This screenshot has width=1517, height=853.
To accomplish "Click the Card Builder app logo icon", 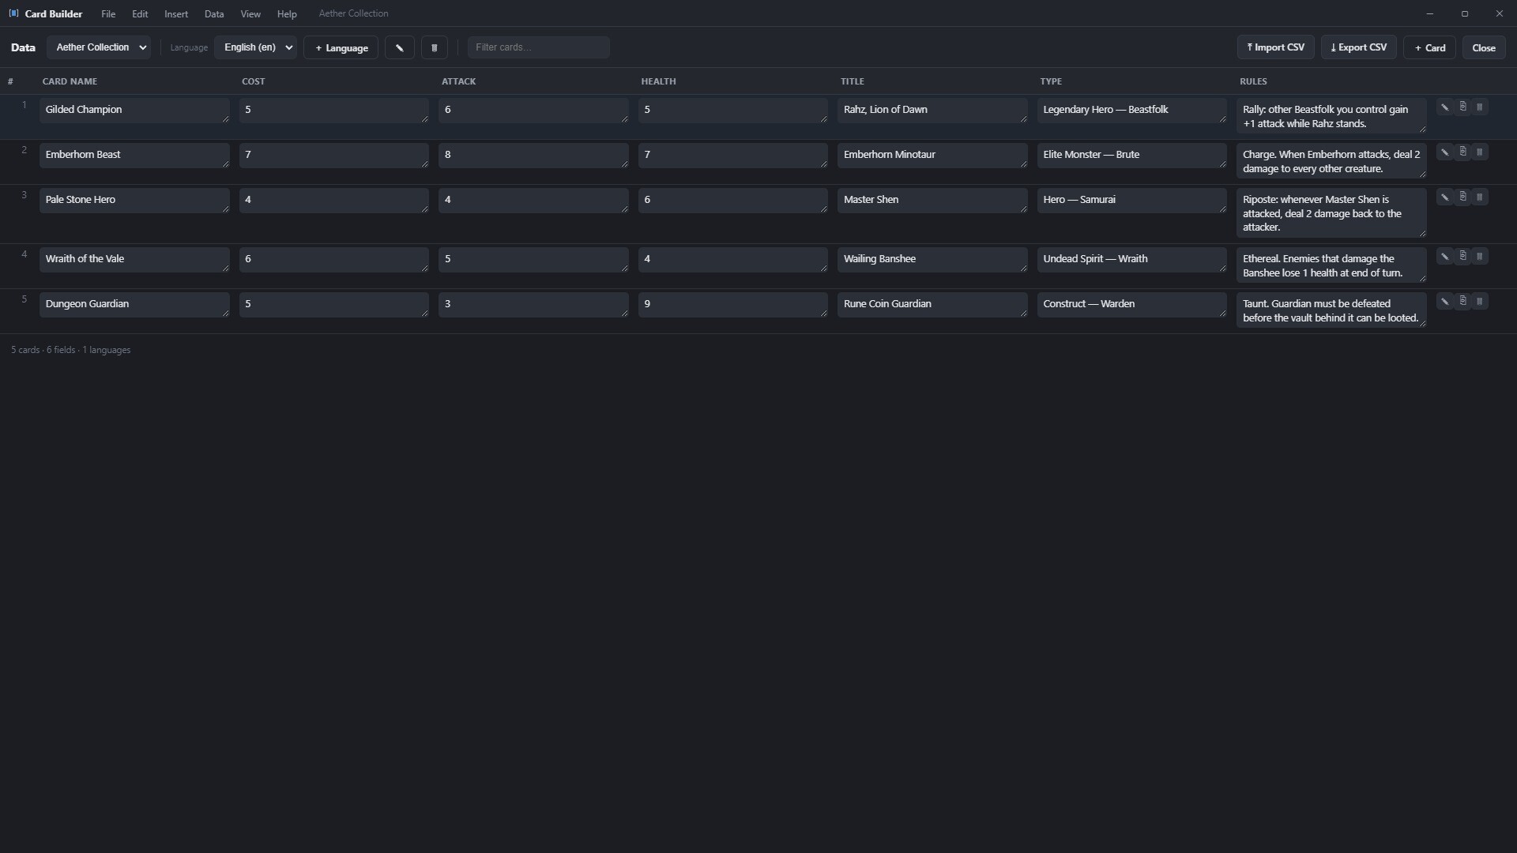I will click(13, 13).
